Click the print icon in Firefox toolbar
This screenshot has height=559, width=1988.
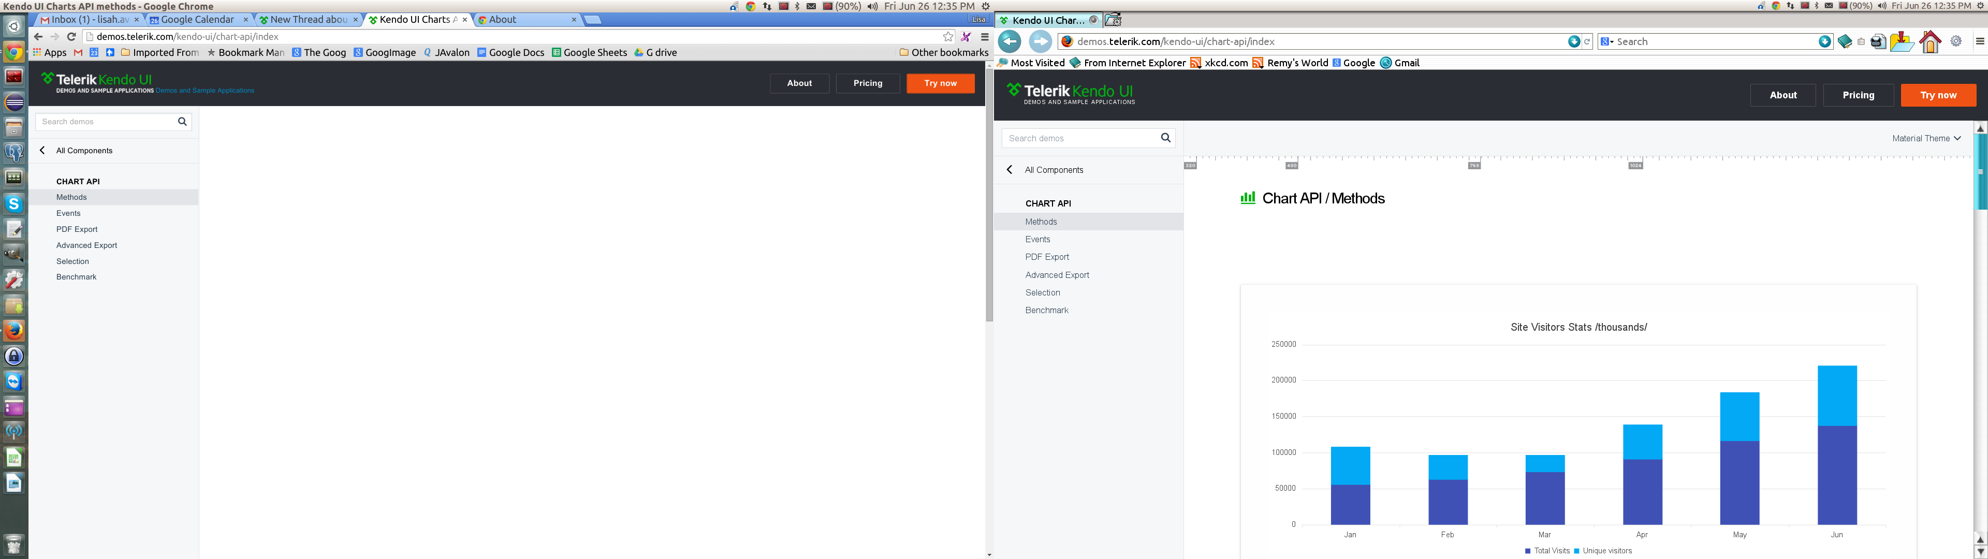(1878, 42)
